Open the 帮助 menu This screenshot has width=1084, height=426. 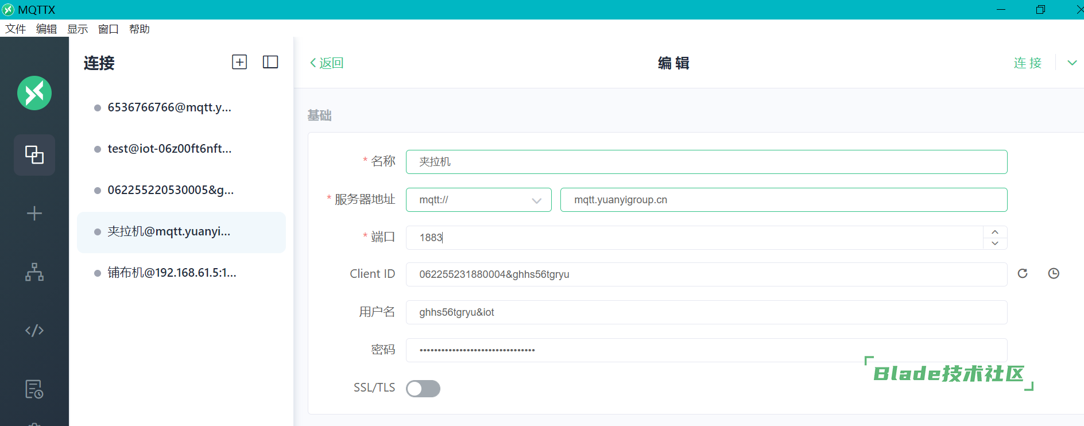[139, 29]
